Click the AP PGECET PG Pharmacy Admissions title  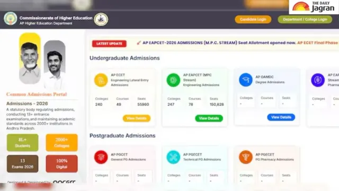274,157
